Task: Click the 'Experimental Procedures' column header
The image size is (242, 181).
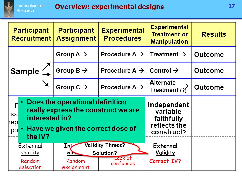Action: point(123,34)
